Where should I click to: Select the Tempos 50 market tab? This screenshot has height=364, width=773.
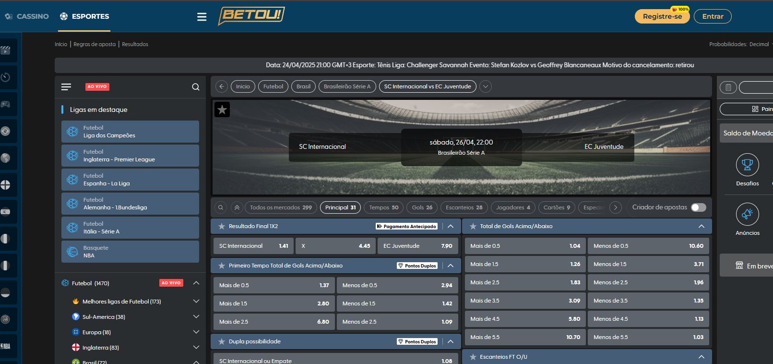point(383,207)
